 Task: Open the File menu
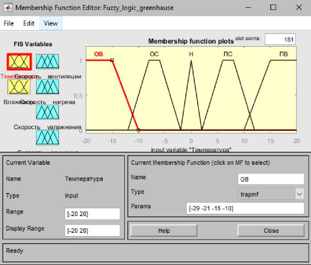[9, 23]
